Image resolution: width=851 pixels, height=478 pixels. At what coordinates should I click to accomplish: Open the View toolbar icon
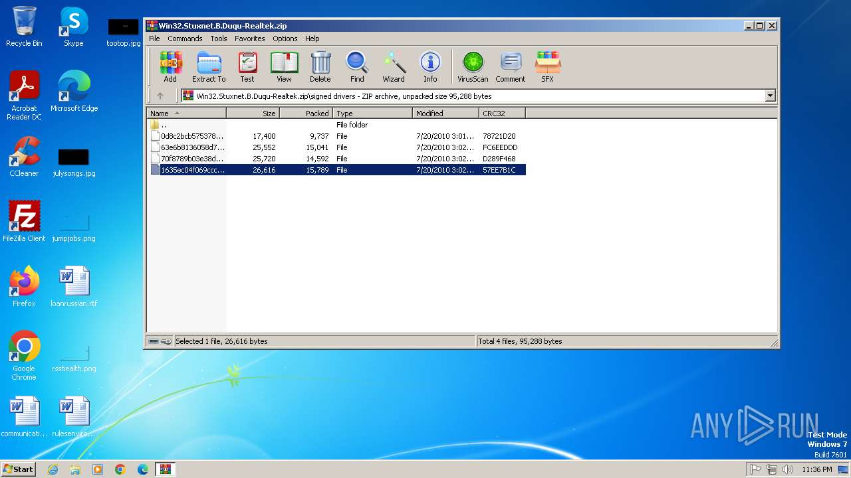click(x=284, y=66)
